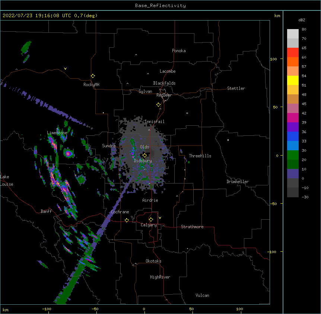The image size is (321, 314).
Task: Click the green echo patch in top-left corner
Action: click(x=26, y=48)
